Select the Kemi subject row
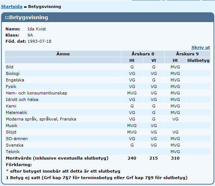This screenshot has height=186, width=215. 108,106
